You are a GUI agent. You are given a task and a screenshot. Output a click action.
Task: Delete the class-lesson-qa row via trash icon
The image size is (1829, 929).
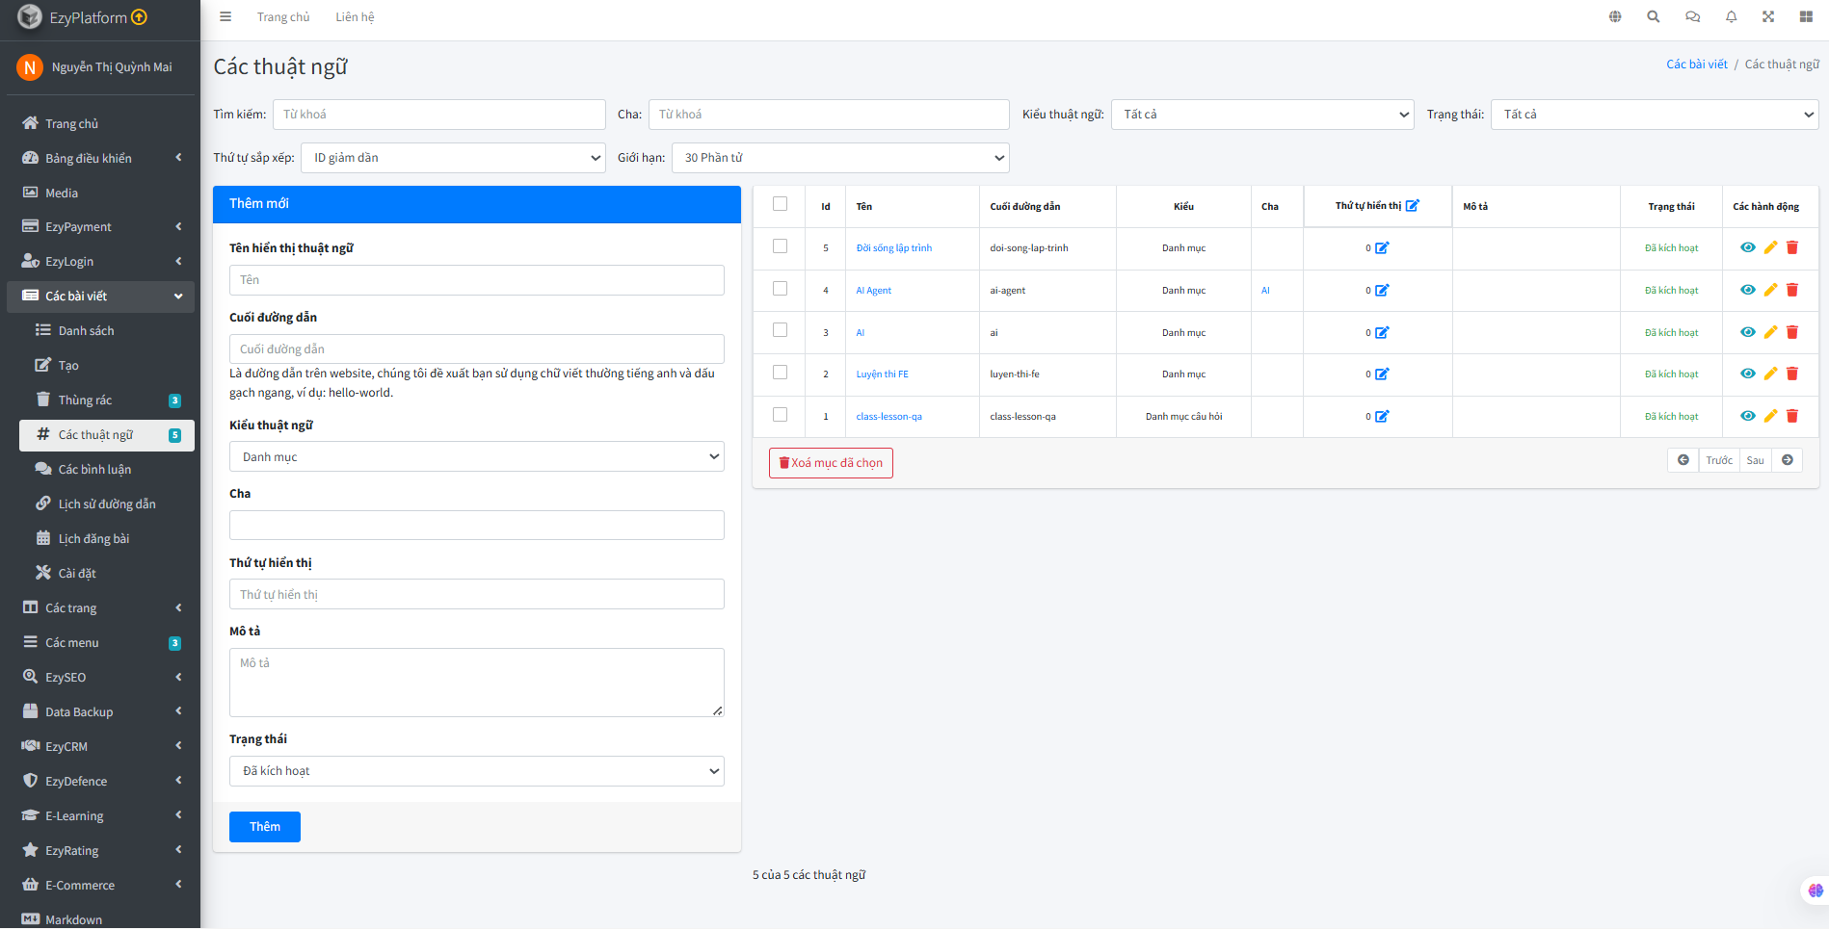(x=1792, y=416)
